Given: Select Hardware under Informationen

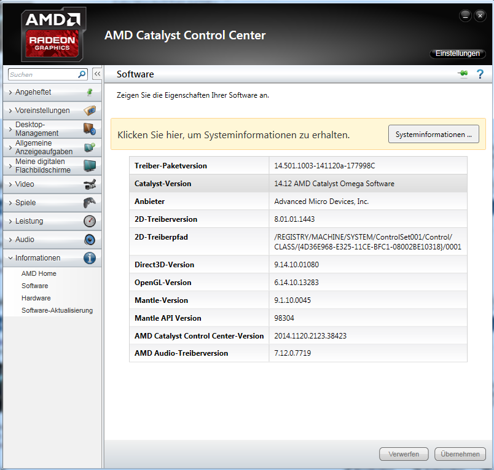Looking at the screenshot, I should pos(36,298).
